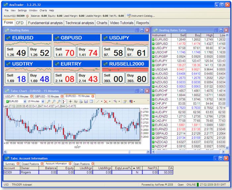Screen dimensions: 232x190
Task: Click EURUSD Sell 1.2649 button
Action: [16, 52]
